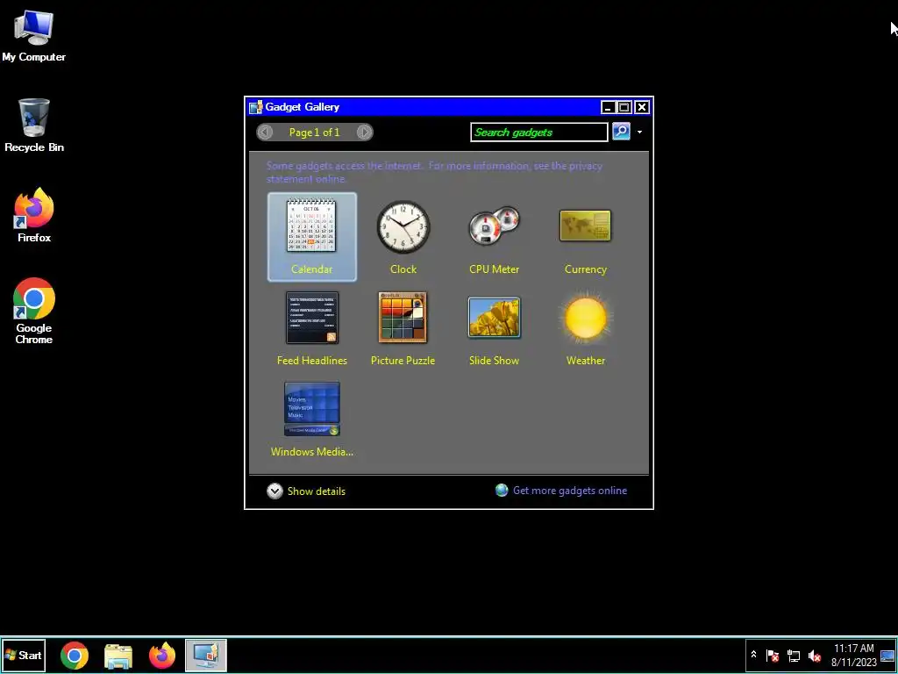Select the Clock gadget
This screenshot has width=898, height=674.
tap(403, 237)
